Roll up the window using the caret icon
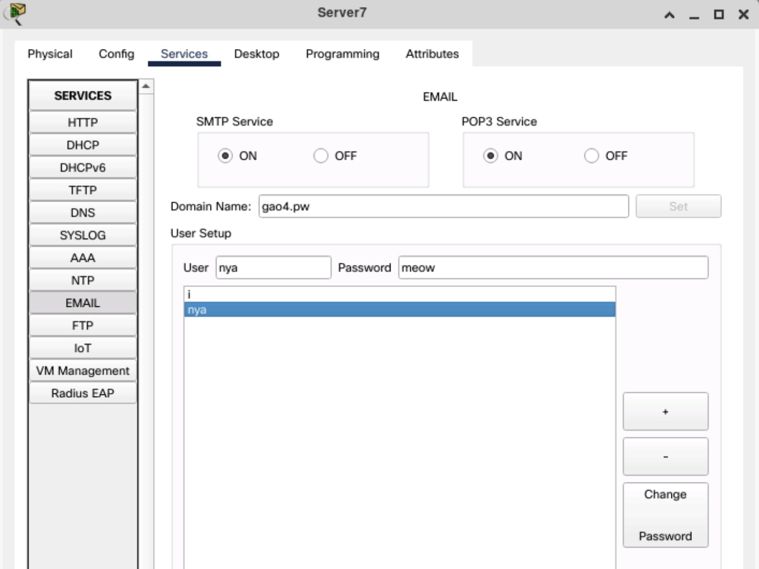The image size is (759, 569). (669, 15)
